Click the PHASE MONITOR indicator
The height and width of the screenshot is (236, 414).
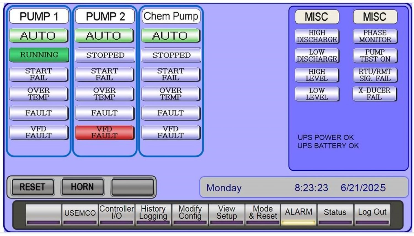pos(375,36)
